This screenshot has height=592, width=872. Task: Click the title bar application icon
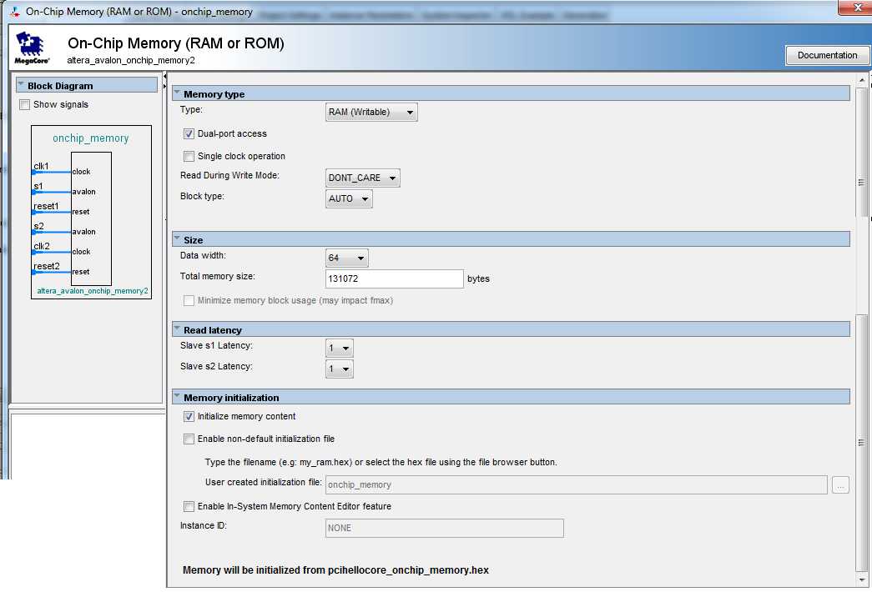tap(15, 12)
